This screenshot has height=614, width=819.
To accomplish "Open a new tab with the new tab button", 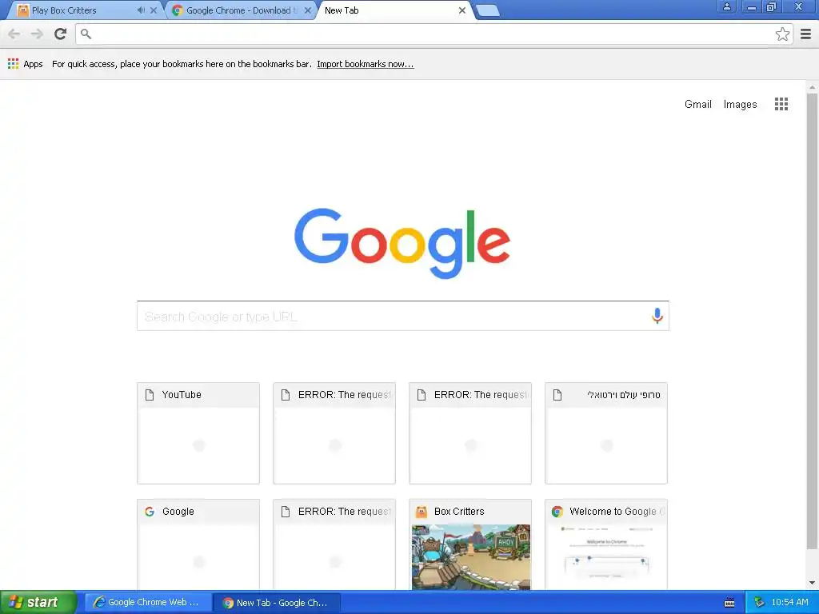I will [488, 11].
